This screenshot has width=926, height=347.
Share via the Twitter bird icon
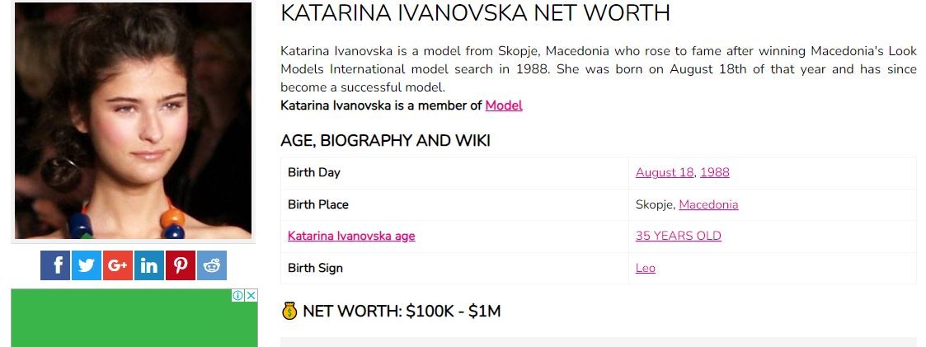pyautogui.click(x=87, y=265)
